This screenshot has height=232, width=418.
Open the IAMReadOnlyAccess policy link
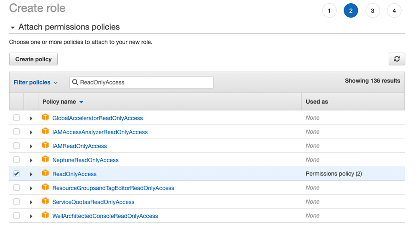pos(79,146)
